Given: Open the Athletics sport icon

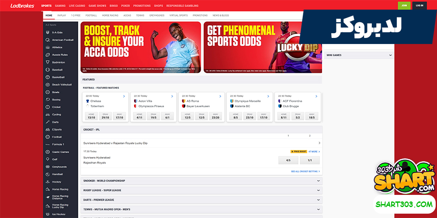Looking at the screenshot, I should tap(48, 47).
